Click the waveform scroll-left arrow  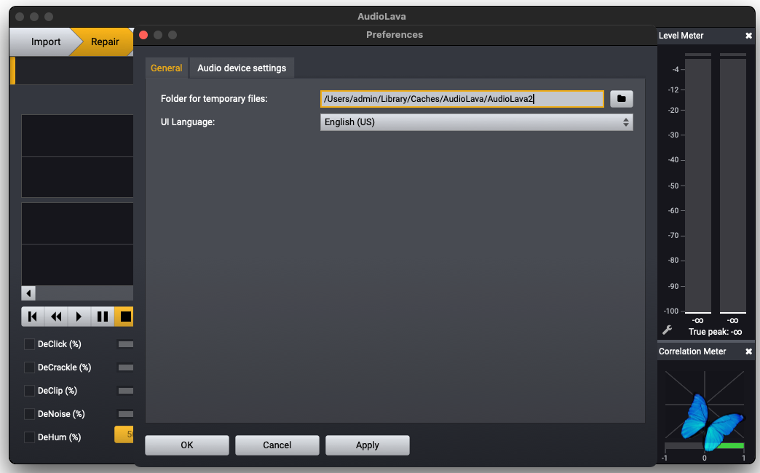pyautogui.click(x=28, y=293)
